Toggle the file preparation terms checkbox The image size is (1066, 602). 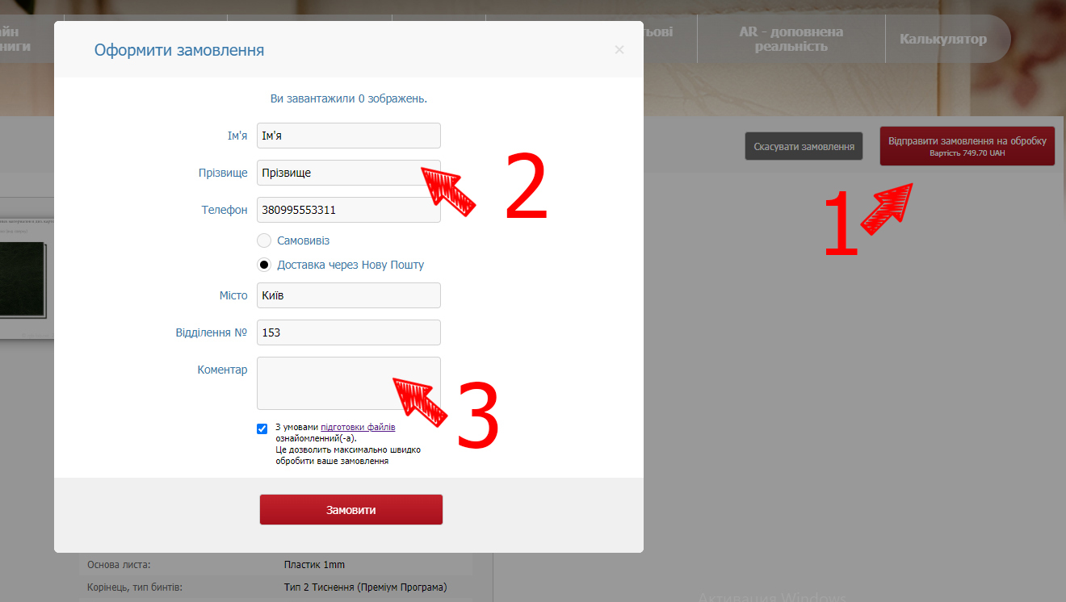pyautogui.click(x=262, y=429)
